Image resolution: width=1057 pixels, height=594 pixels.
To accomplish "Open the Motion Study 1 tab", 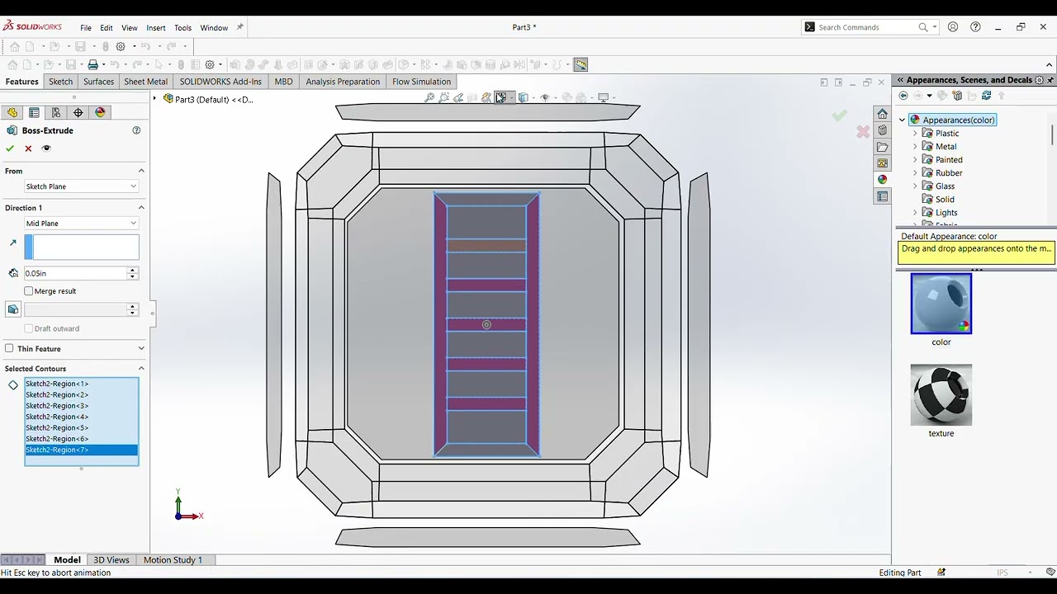I will pos(173,559).
